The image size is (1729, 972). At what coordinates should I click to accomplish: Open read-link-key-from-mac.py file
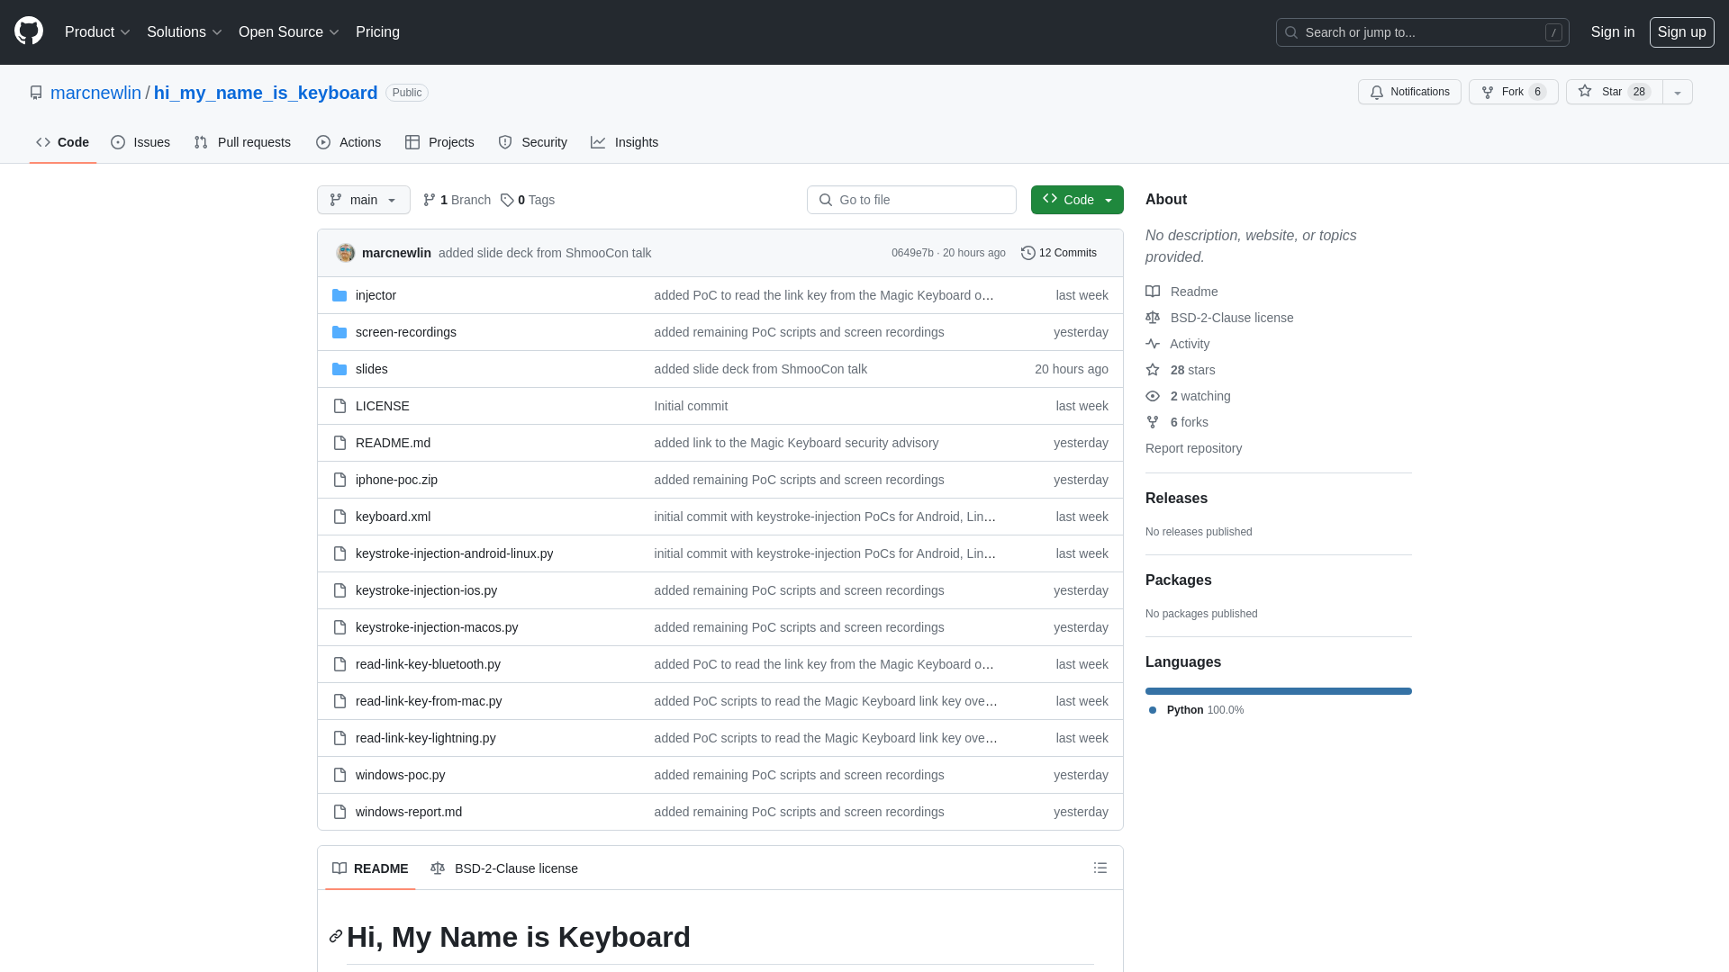pos(429,701)
